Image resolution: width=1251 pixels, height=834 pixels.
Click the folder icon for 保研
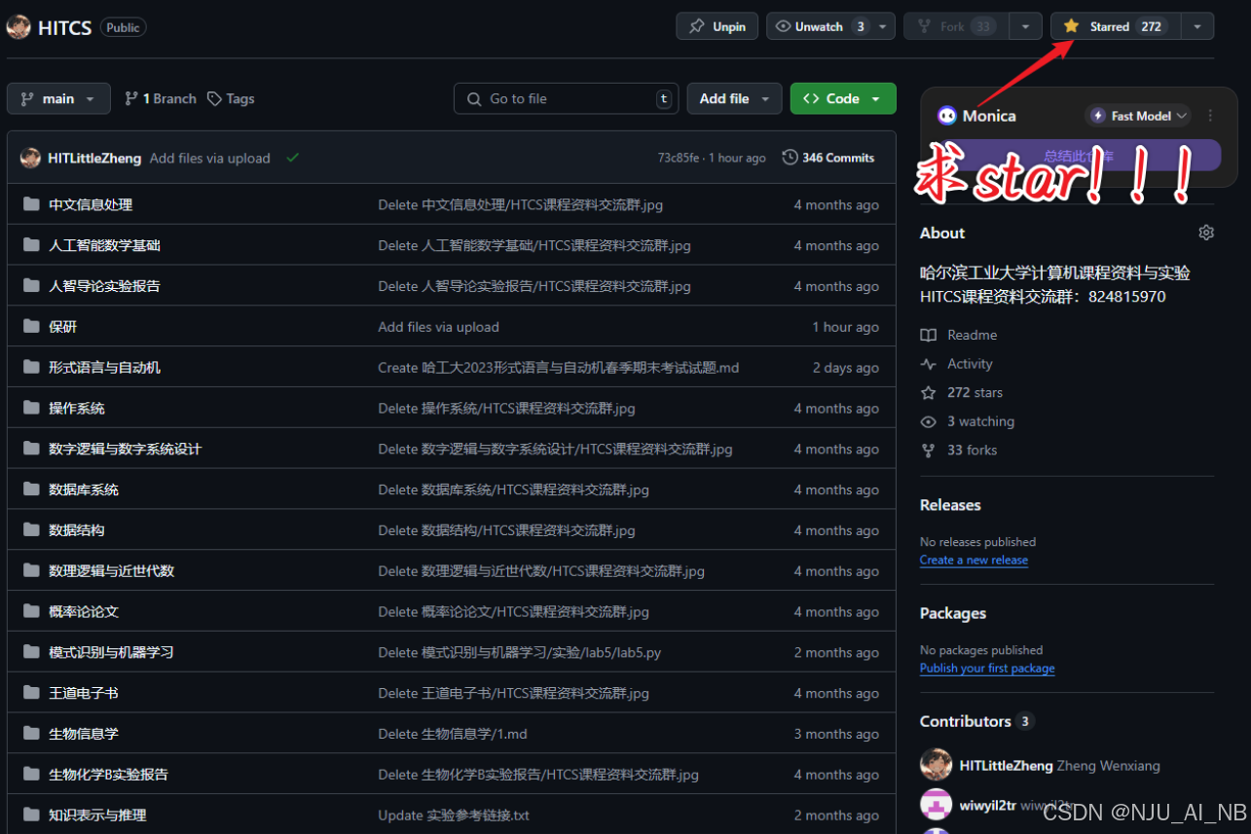coord(31,327)
